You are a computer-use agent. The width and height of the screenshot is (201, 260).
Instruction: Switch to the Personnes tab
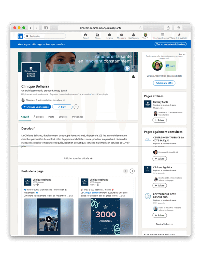(78, 117)
